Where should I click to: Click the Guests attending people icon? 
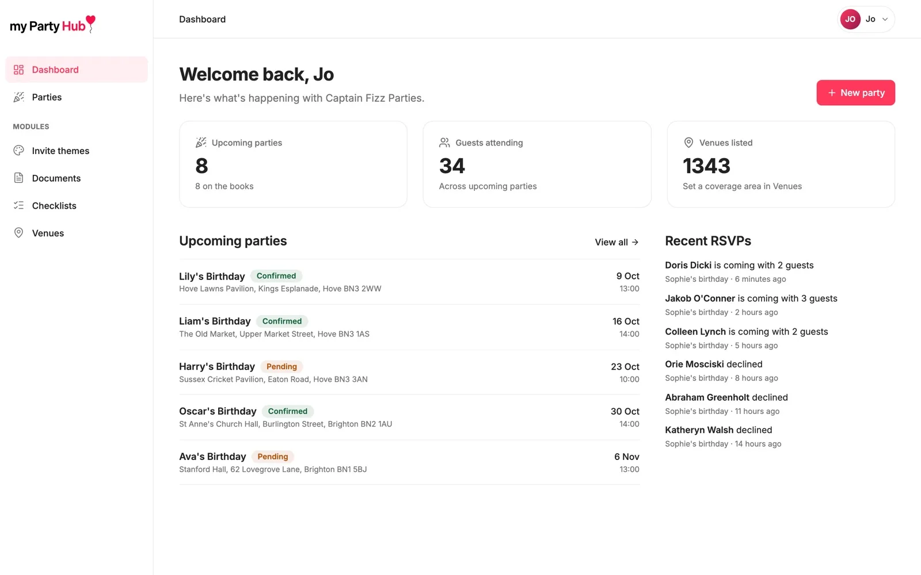444,142
